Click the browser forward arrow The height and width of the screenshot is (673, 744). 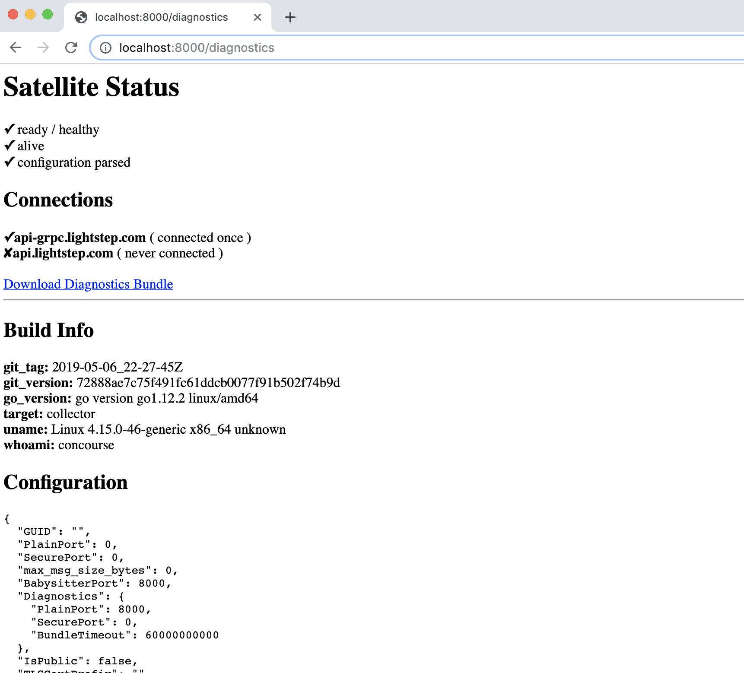43,48
